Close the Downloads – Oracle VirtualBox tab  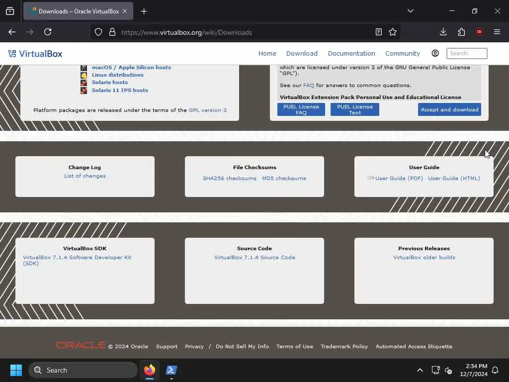click(125, 11)
